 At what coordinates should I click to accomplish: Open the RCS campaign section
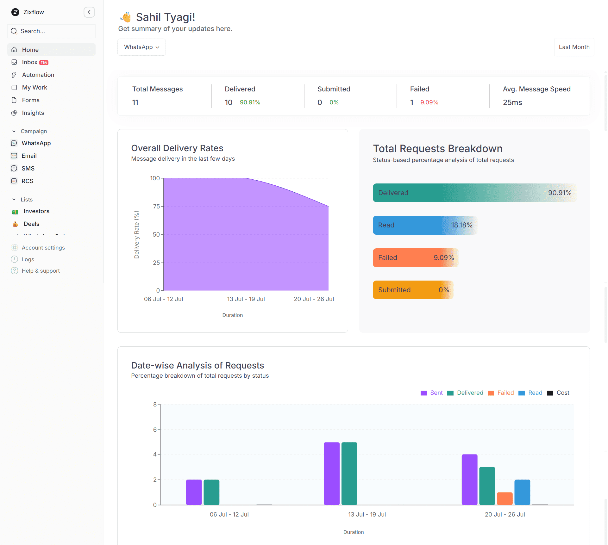(27, 181)
